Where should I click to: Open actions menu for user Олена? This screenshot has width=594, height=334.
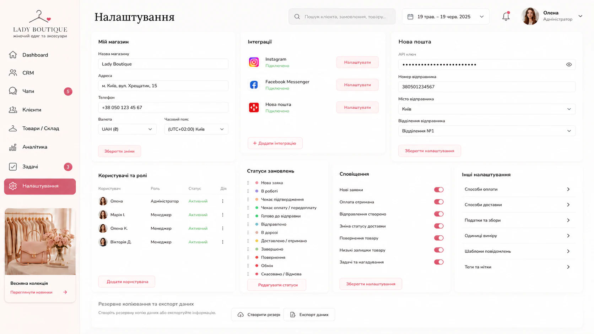223,201
